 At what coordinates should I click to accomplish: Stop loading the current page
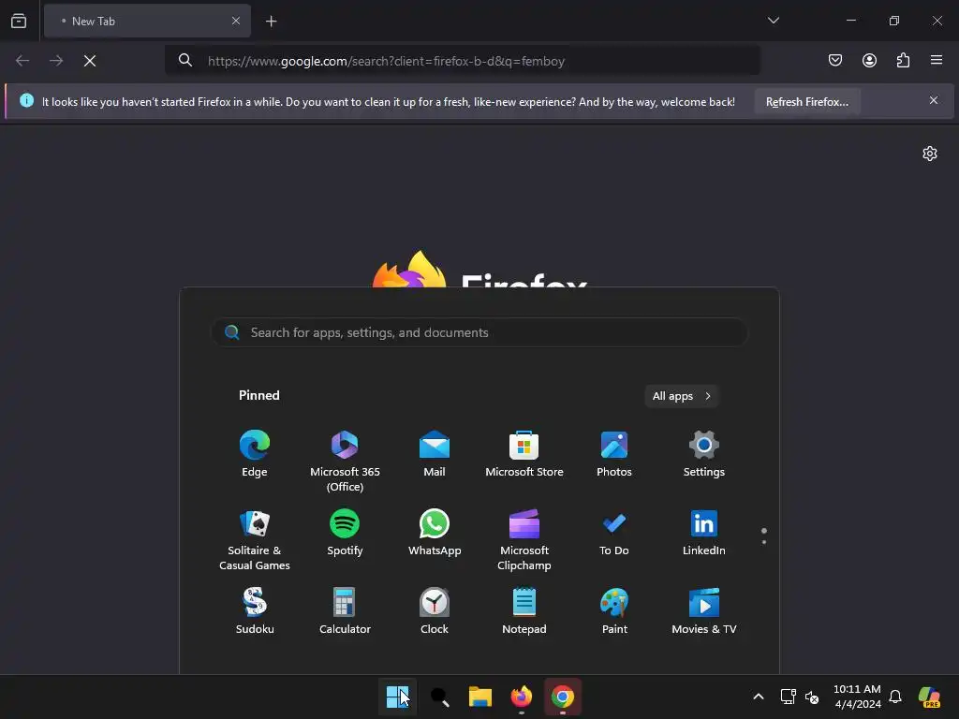(90, 61)
